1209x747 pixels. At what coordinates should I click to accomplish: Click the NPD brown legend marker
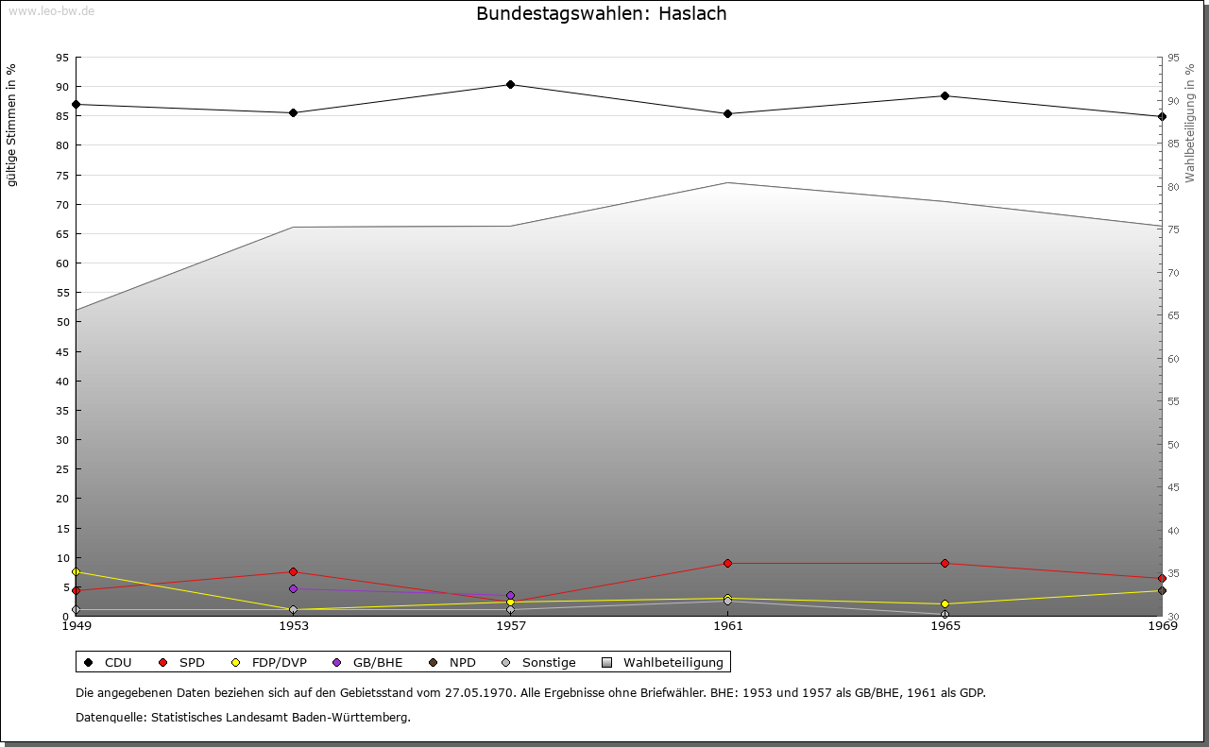point(434,662)
